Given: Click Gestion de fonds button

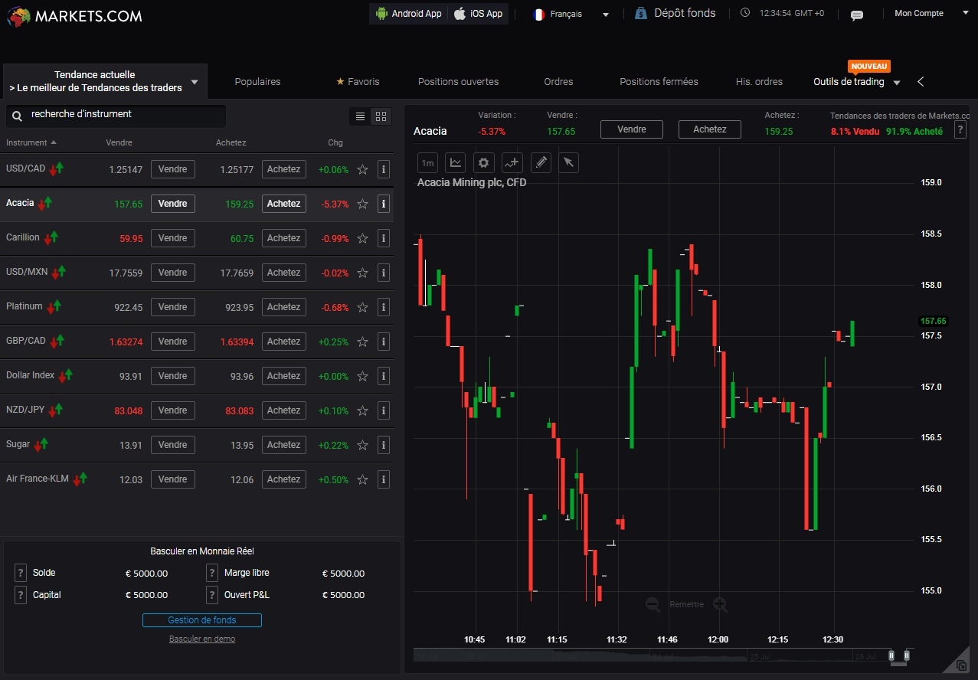Looking at the screenshot, I should (x=202, y=620).
